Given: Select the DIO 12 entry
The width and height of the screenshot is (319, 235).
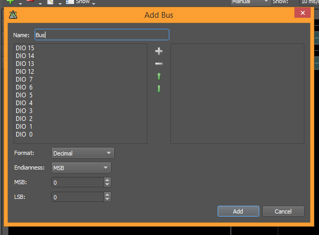Looking at the screenshot, I should coord(25,72).
